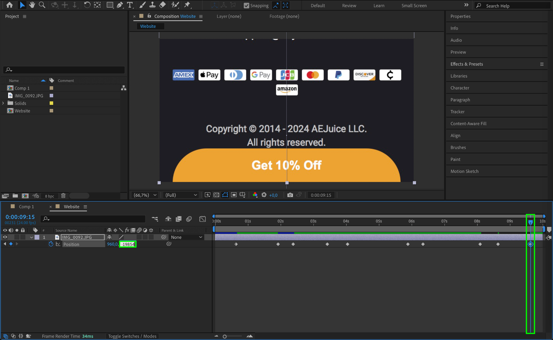Screen dimensions: 553x340
Task: Toggle the Snapping checkbox
Action: [x=246, y=5]
